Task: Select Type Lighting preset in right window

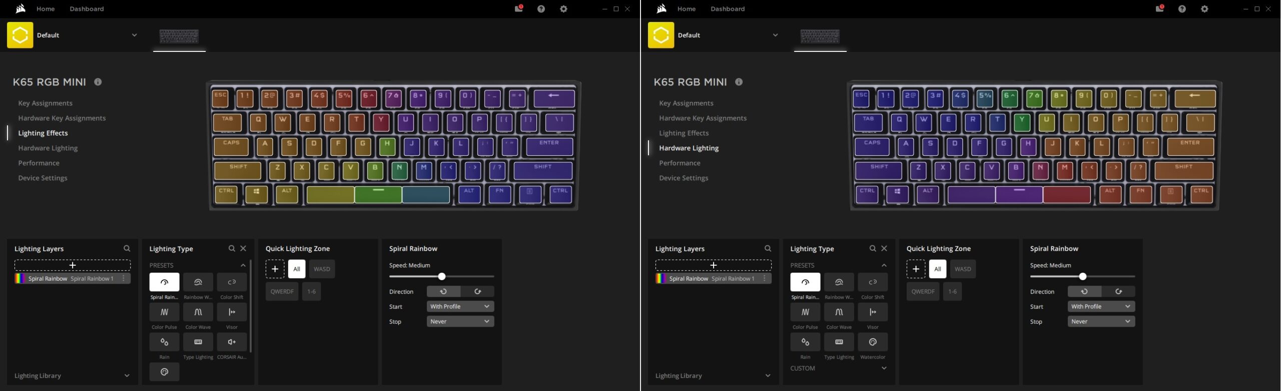Action: pyautogui.click(x=839, y=342)
